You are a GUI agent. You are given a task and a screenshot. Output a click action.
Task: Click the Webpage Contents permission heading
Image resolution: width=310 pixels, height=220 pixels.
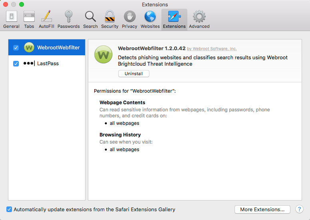pyautogui.click(x=122, y=102)
